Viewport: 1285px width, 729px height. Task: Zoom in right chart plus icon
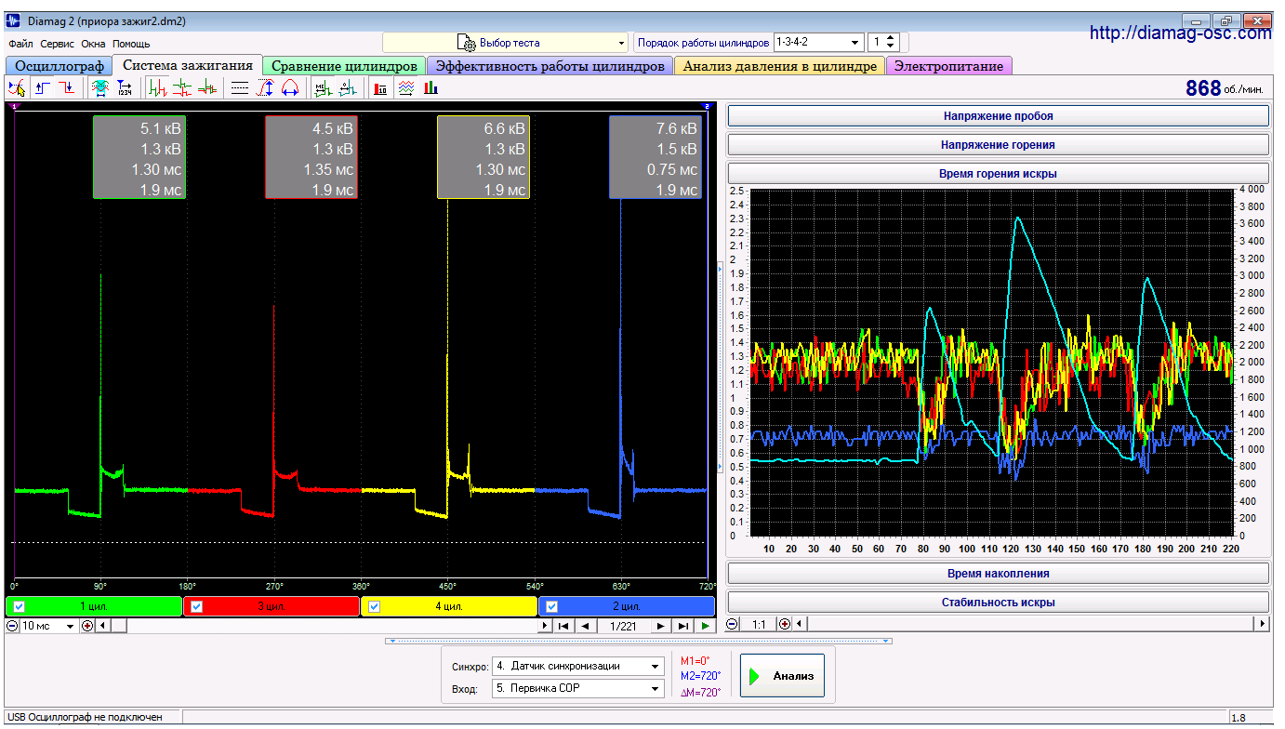[x=785, y=624]
